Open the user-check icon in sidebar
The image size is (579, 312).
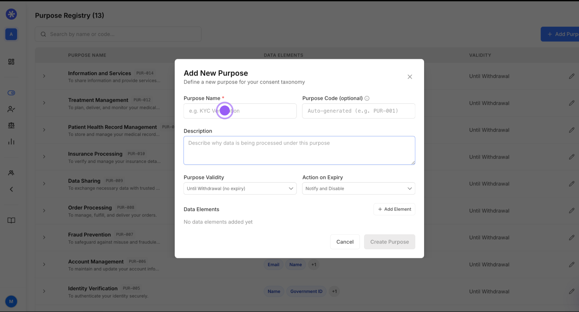pos(11,109)
